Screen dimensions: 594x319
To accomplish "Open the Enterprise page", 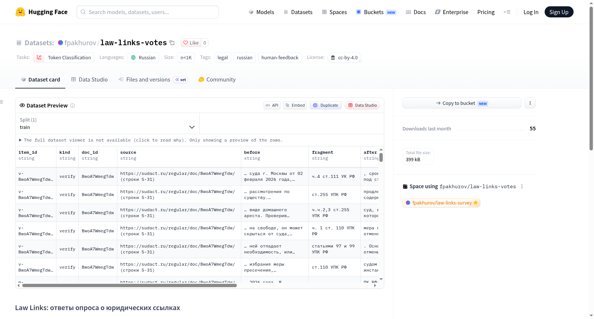I will tap(451, 12).
